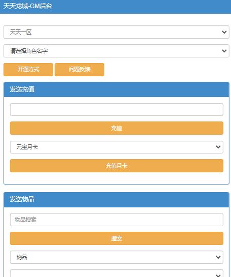Expand the 元宝月卡 card type dropdown
This screenshot has width=231, height=277.
[x=117, y=147]
